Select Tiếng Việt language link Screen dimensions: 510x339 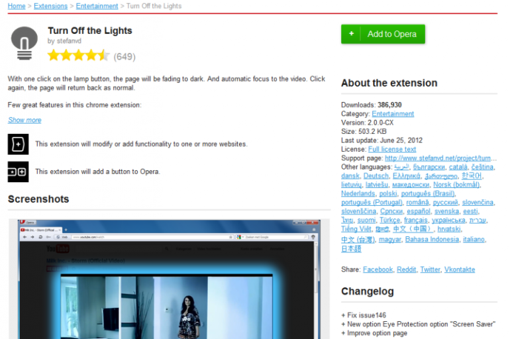(x=356, y=229)
